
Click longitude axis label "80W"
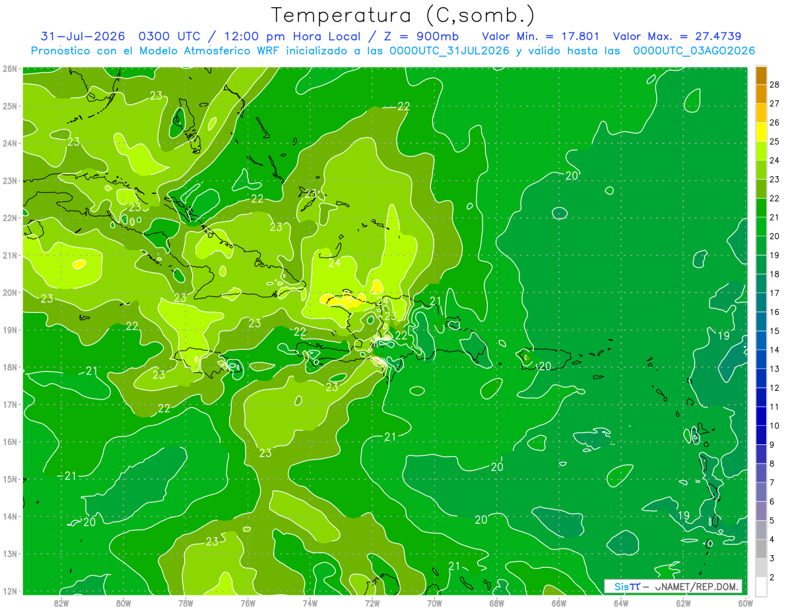tap(123, 603)
